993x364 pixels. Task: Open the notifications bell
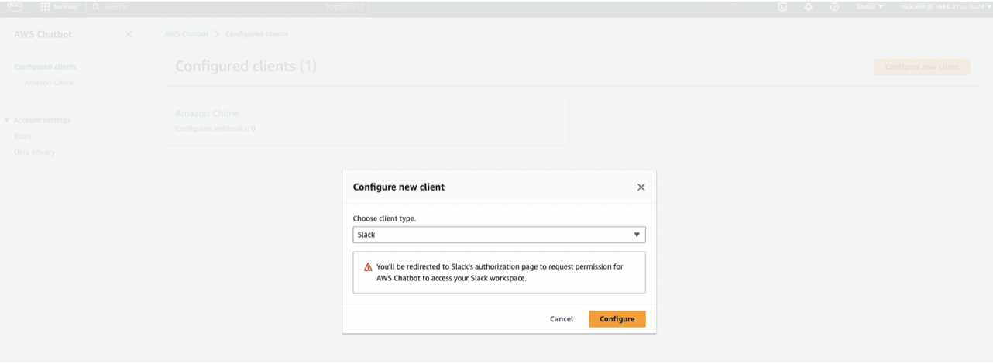809,6
